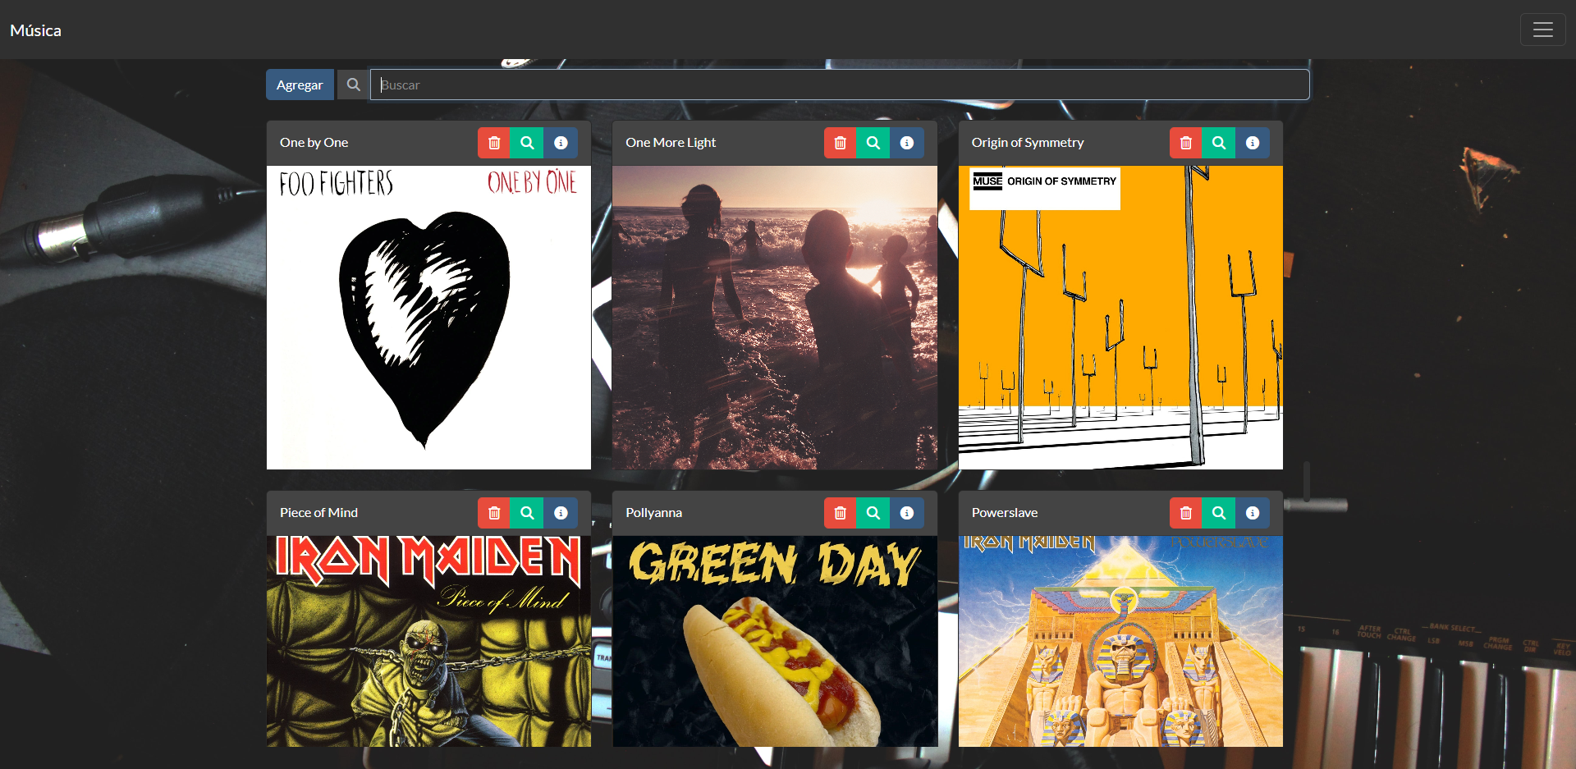Image resolution: width=1576 pixels, height=769 pixels.
Task: Delete the Pollyanna album
Action: tap(840, 513)
